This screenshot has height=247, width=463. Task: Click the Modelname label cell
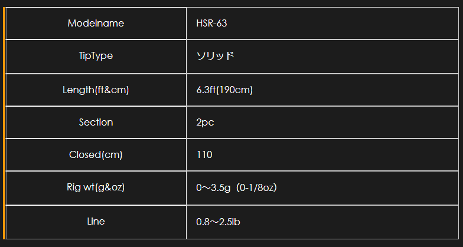pyautogui.click(x=96, y=24)
